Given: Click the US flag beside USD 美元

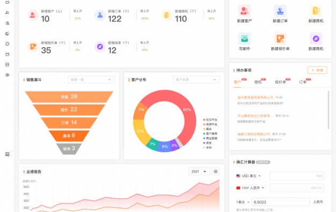Looking at the screenshot, I should (x=238, y=176).
